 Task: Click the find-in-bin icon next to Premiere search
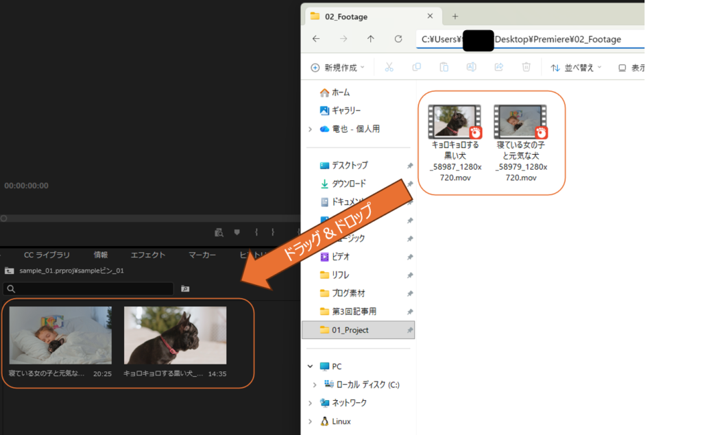(x=185, y=289)
